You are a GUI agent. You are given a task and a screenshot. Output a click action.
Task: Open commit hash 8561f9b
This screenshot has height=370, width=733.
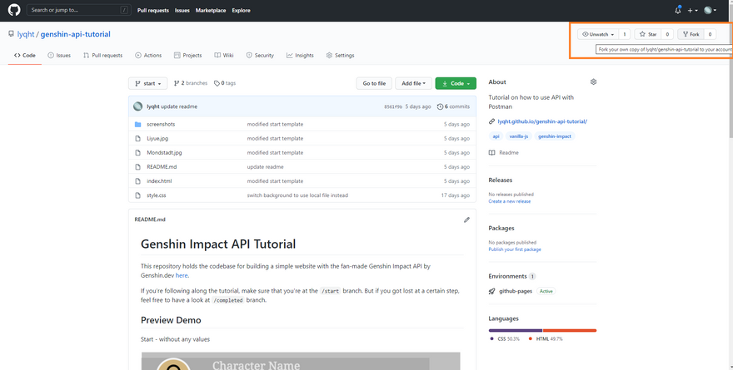[x=393, y=107]
